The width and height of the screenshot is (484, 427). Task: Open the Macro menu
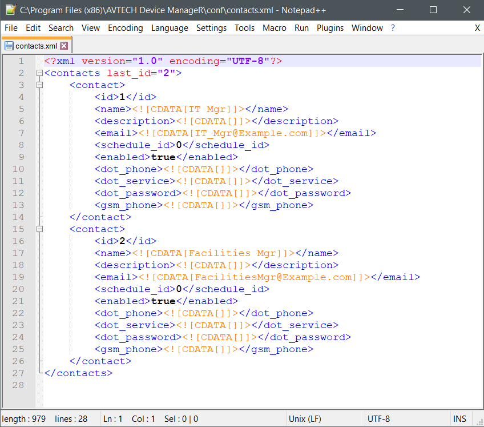tap(275, 28)
